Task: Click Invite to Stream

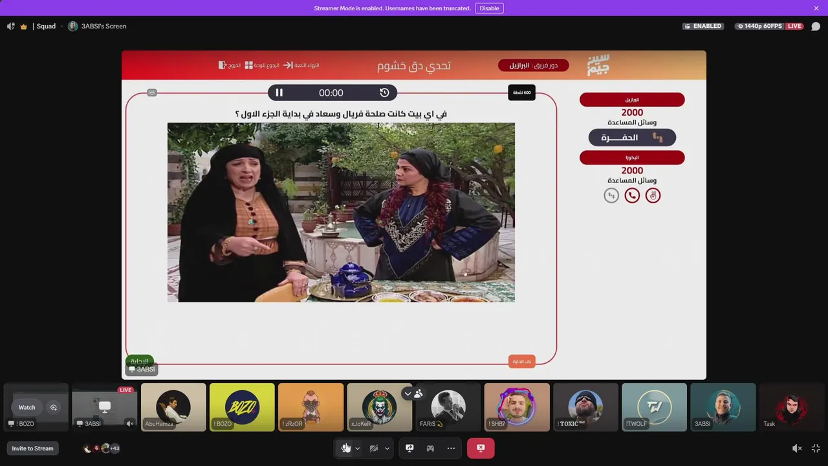Action: click(32, 448)
